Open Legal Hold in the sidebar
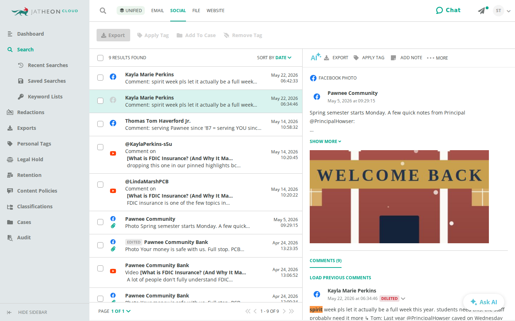515x321 pixels. pos(30,159)
